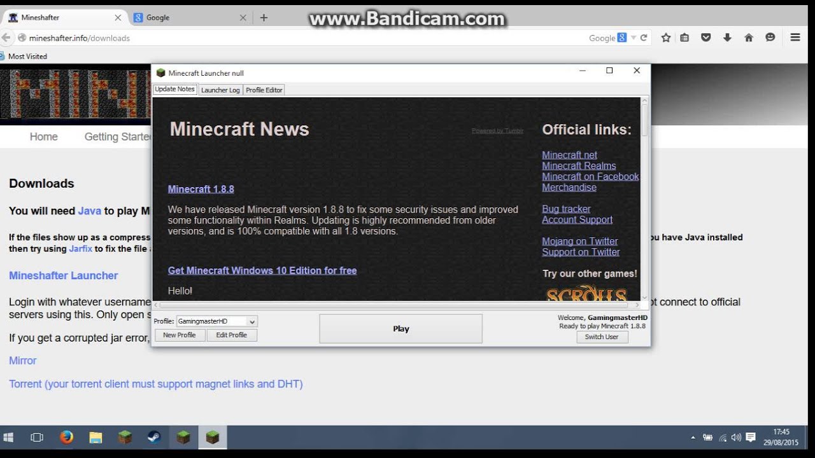
Task: Open the Minecraft Realms link
Action: (579, 165)
